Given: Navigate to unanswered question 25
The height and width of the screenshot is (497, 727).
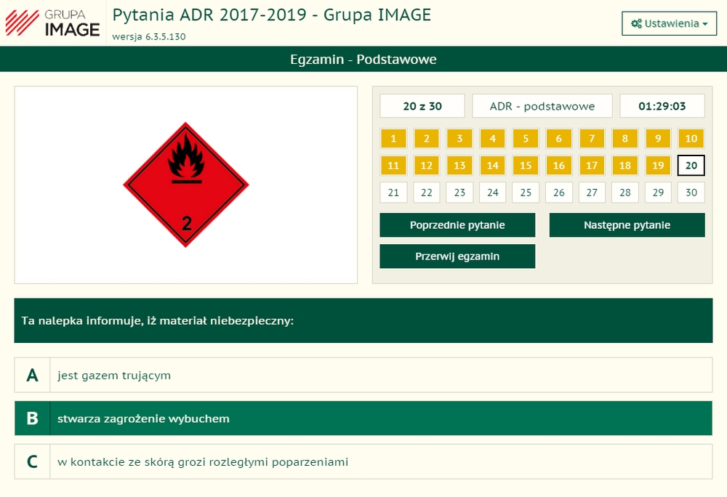Looking at the screenshot, I should (526, 193).
